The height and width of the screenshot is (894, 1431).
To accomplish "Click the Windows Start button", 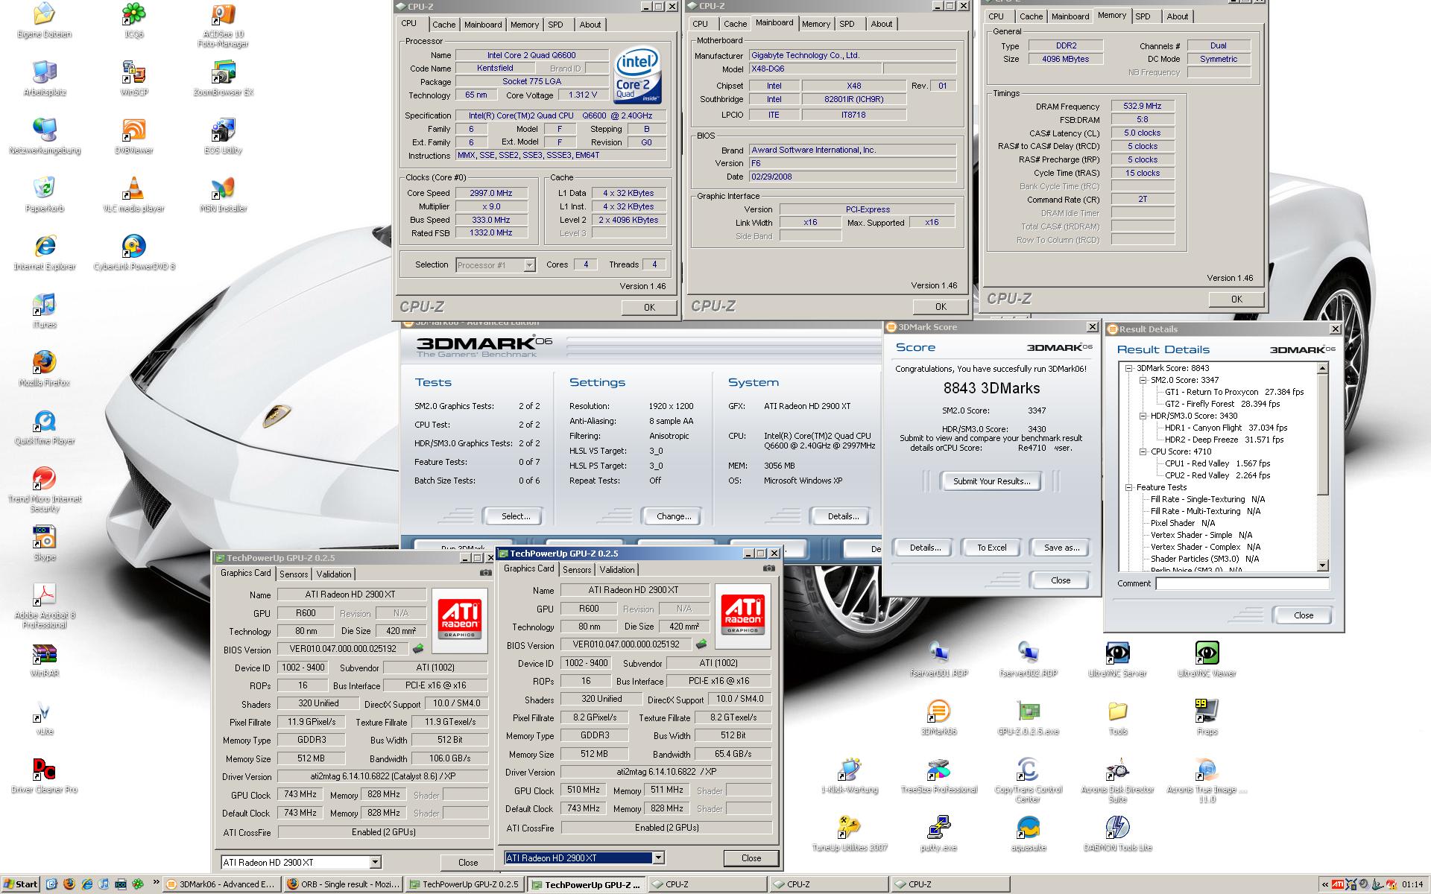I will coord(20,884).
